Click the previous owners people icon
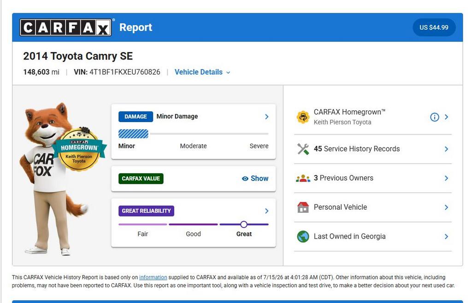This screenshot has height=303, width=472. pos(303,178)
